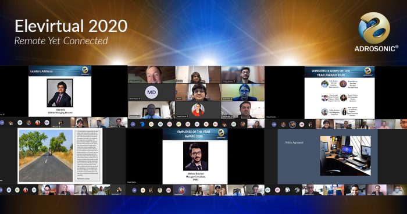
Task: Click the Employee of the Year Award 2020 heading
Action: pyautogui.click(x=194, y=134)
